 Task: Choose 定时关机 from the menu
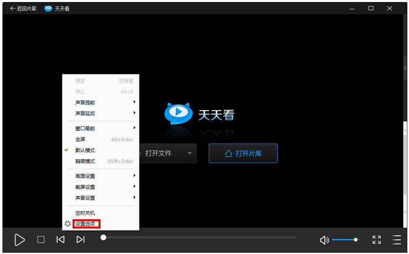pyautogui.click(x=101, y=213)
